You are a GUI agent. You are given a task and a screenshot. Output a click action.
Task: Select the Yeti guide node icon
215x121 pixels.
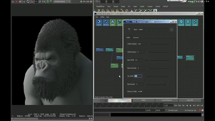[x=195, y=22]
